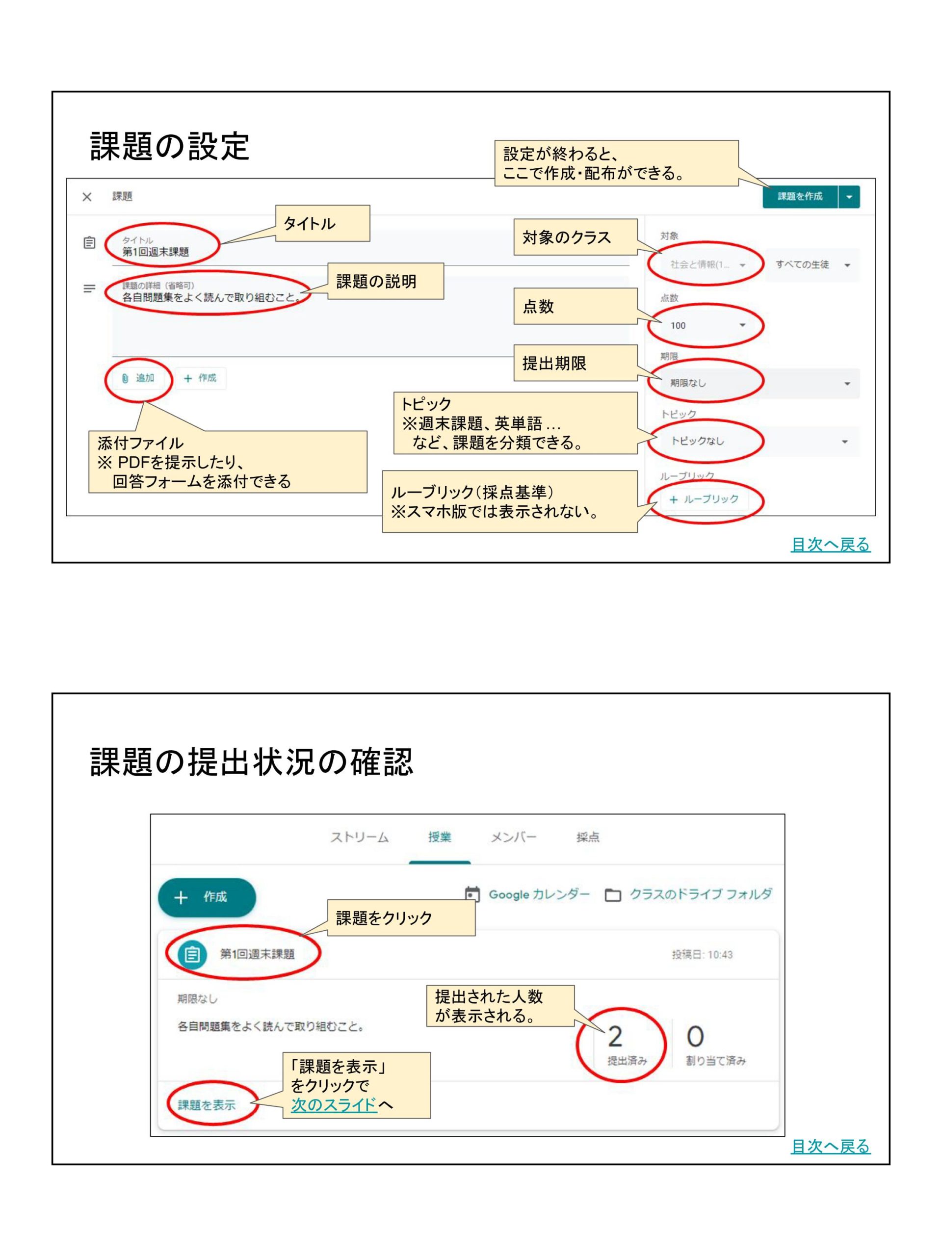942x1256 pixels.
Task: Click the 投稿日: 10:43 timestamp
Action: coord(703,955)
